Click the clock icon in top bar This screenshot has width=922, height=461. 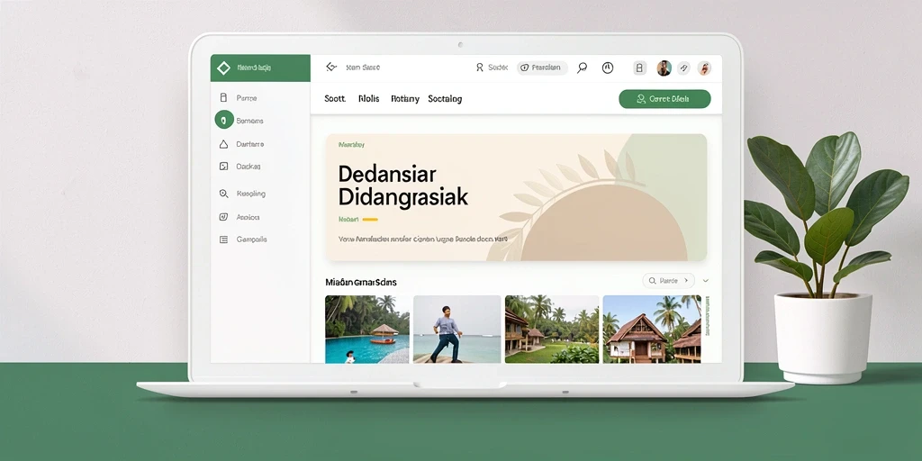pos(608,68)
